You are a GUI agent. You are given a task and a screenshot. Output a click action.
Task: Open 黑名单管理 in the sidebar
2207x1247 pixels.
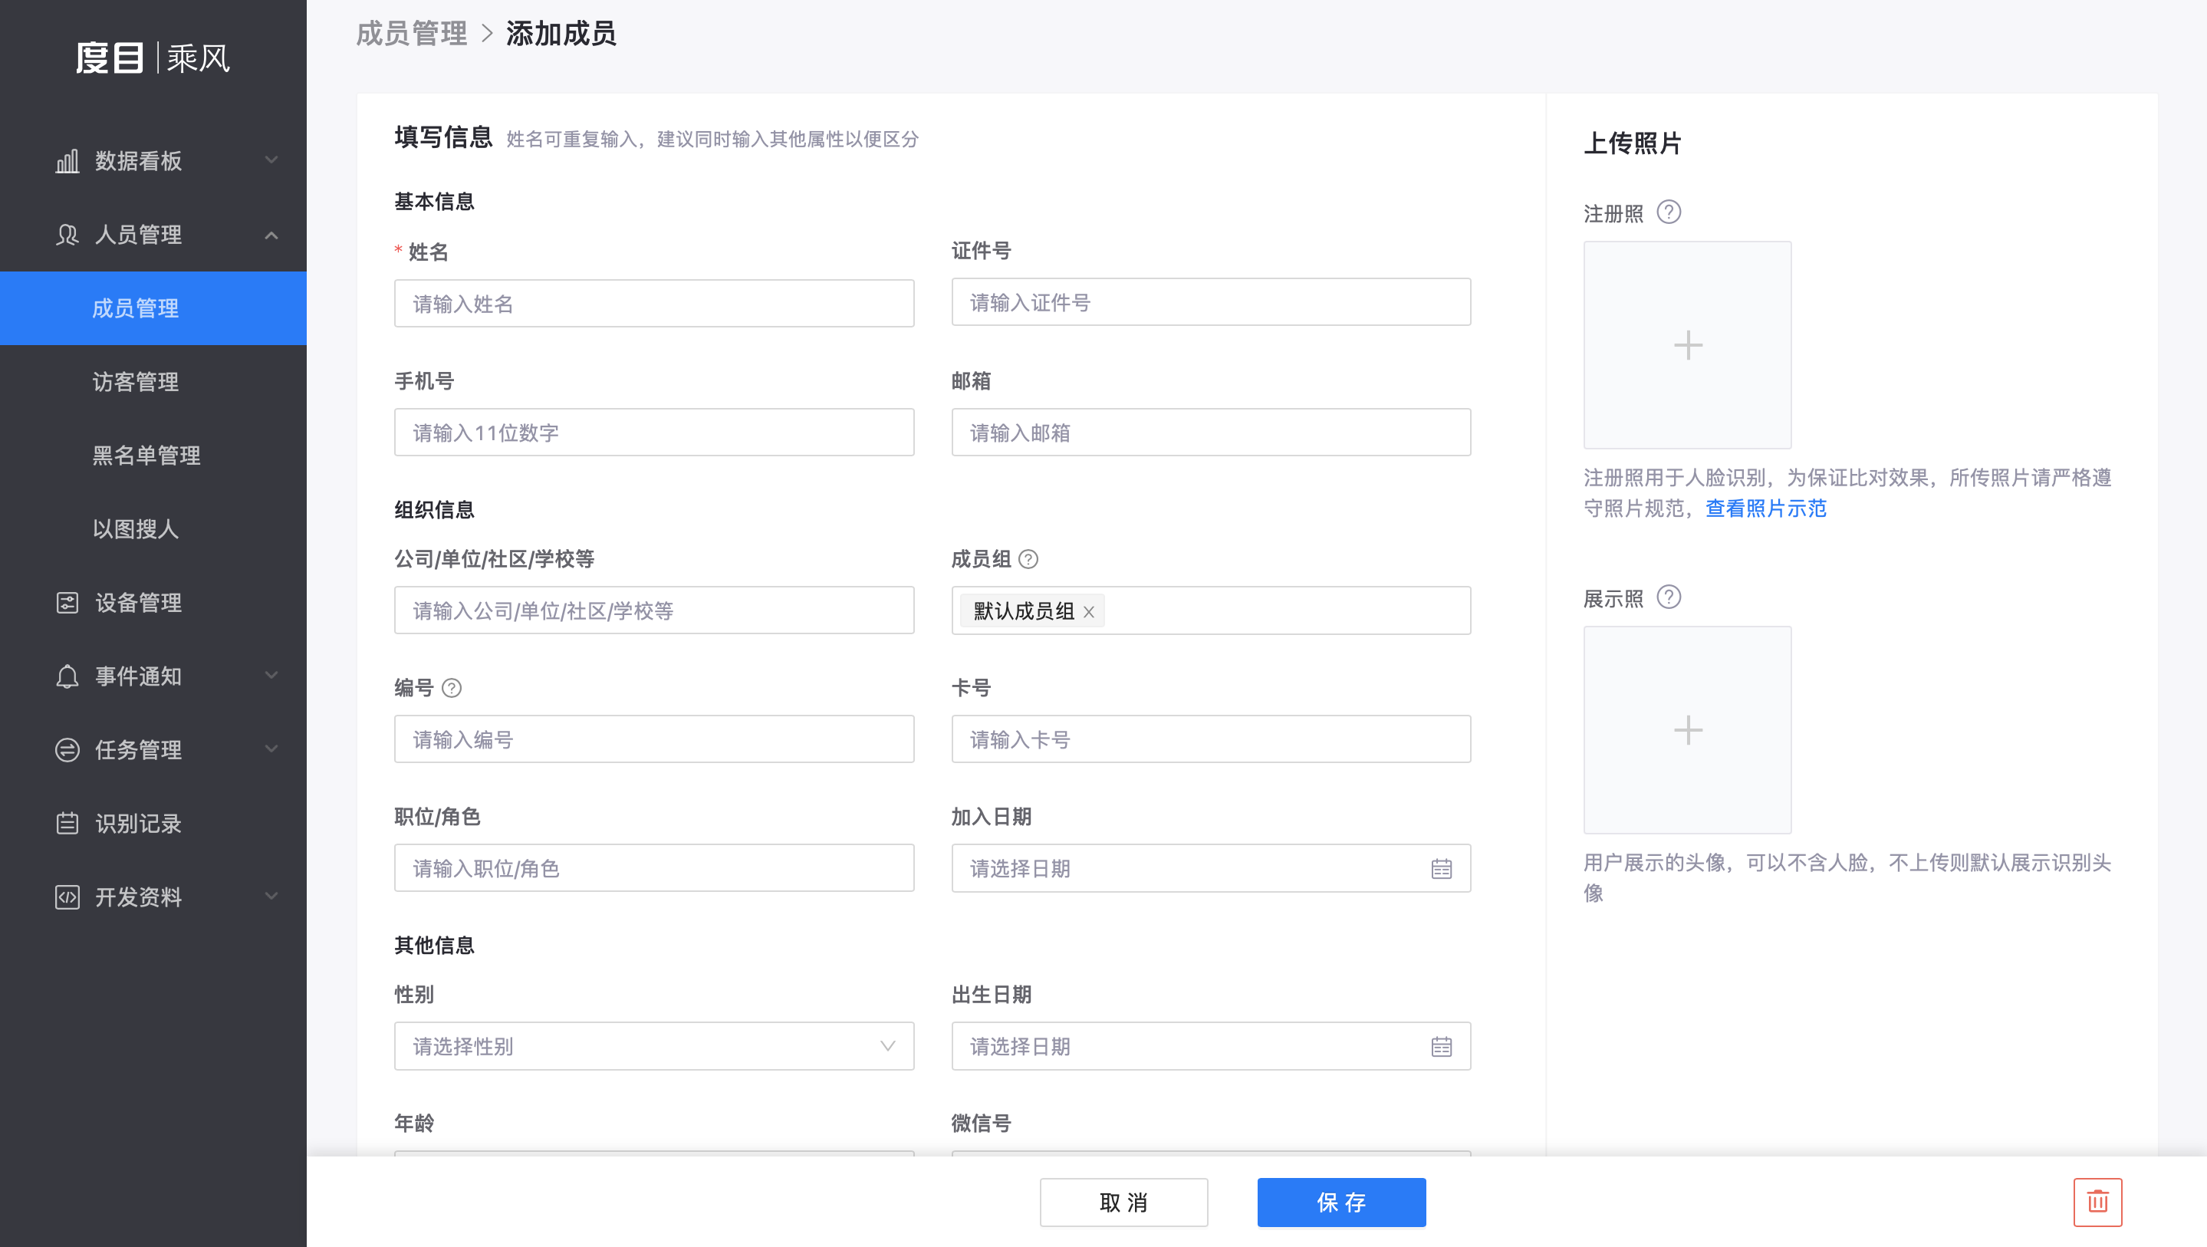click(x=146, y=455)
